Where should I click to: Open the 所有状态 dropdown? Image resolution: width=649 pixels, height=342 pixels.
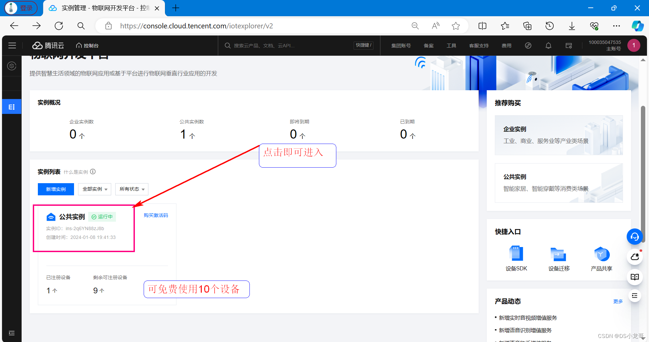tap(132, 189)
